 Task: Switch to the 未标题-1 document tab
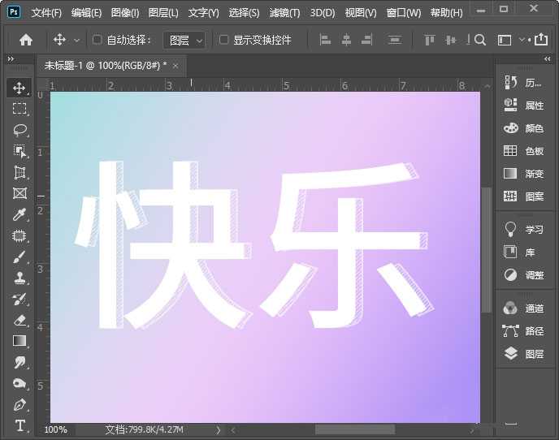point(105,65)
